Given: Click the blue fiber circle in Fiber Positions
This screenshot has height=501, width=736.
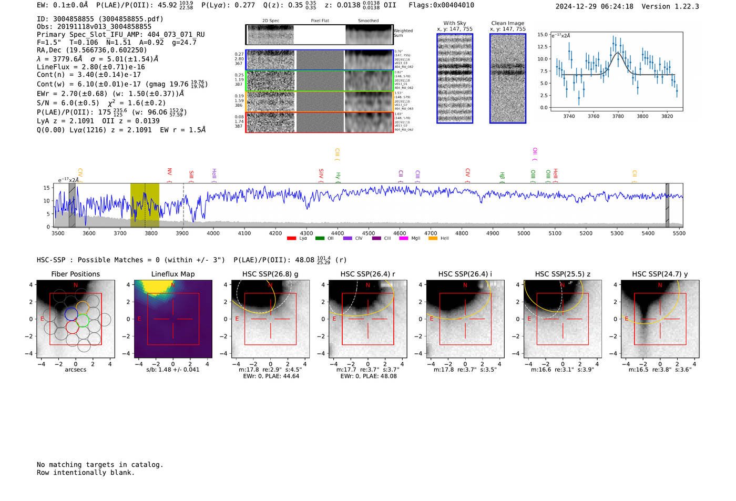Looking at the screenshot, I should [71, 314].
